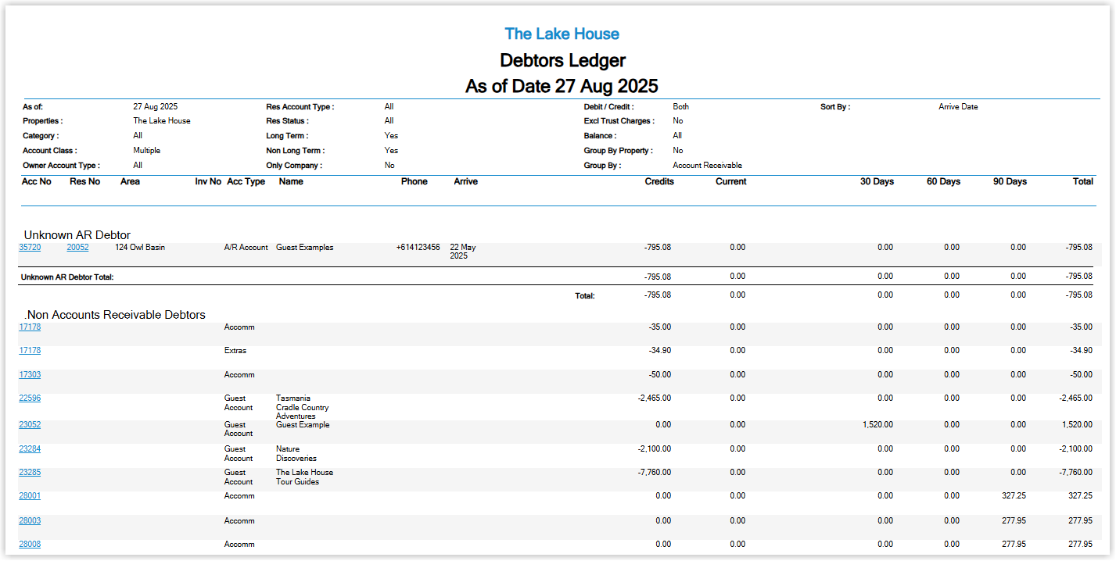Click the Acc No column header
1116x561 pixels.
(37, 181)
